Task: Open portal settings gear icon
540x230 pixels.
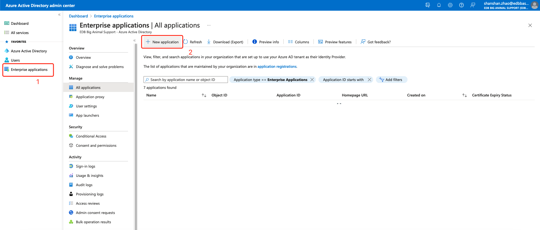Action: point(450,5)
